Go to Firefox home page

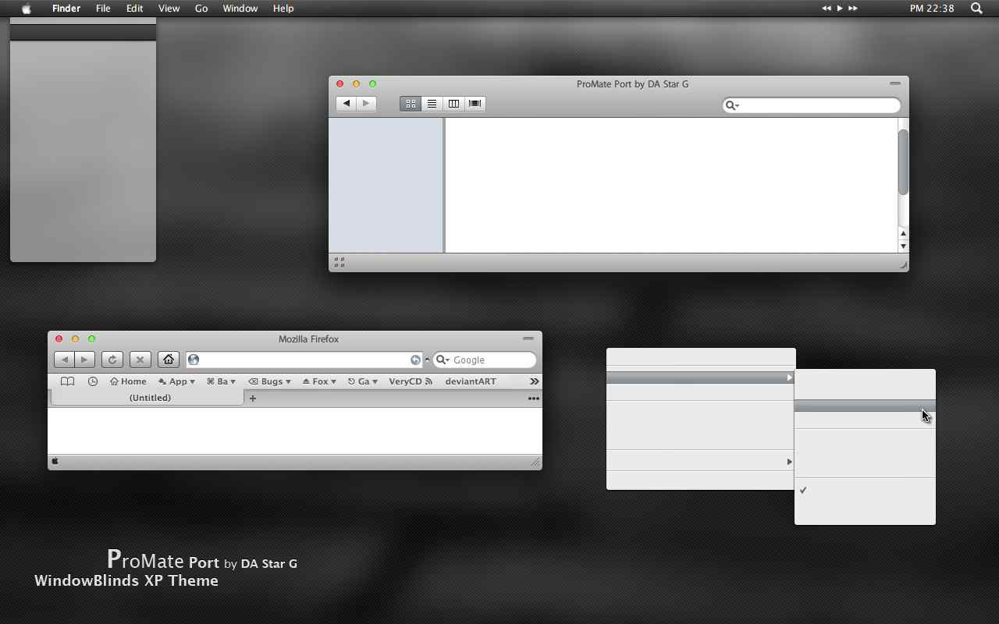tap(169, 360)
